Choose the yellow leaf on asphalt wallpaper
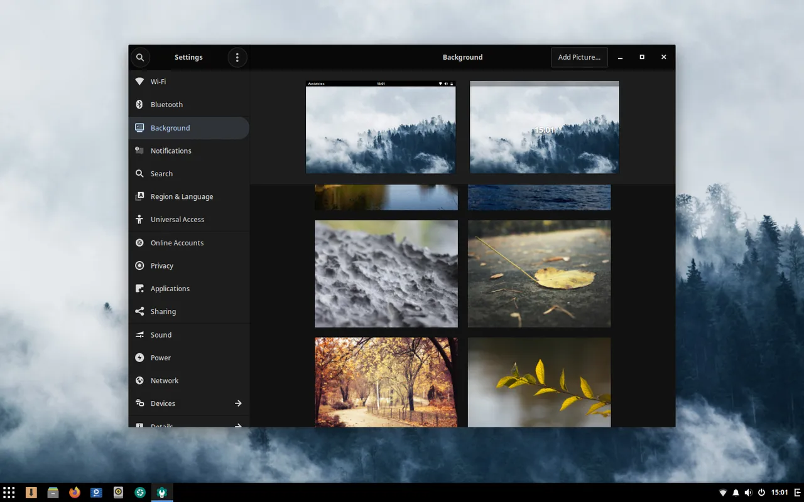Viewport: 804px width, 502px height. (x=539, y=274)
